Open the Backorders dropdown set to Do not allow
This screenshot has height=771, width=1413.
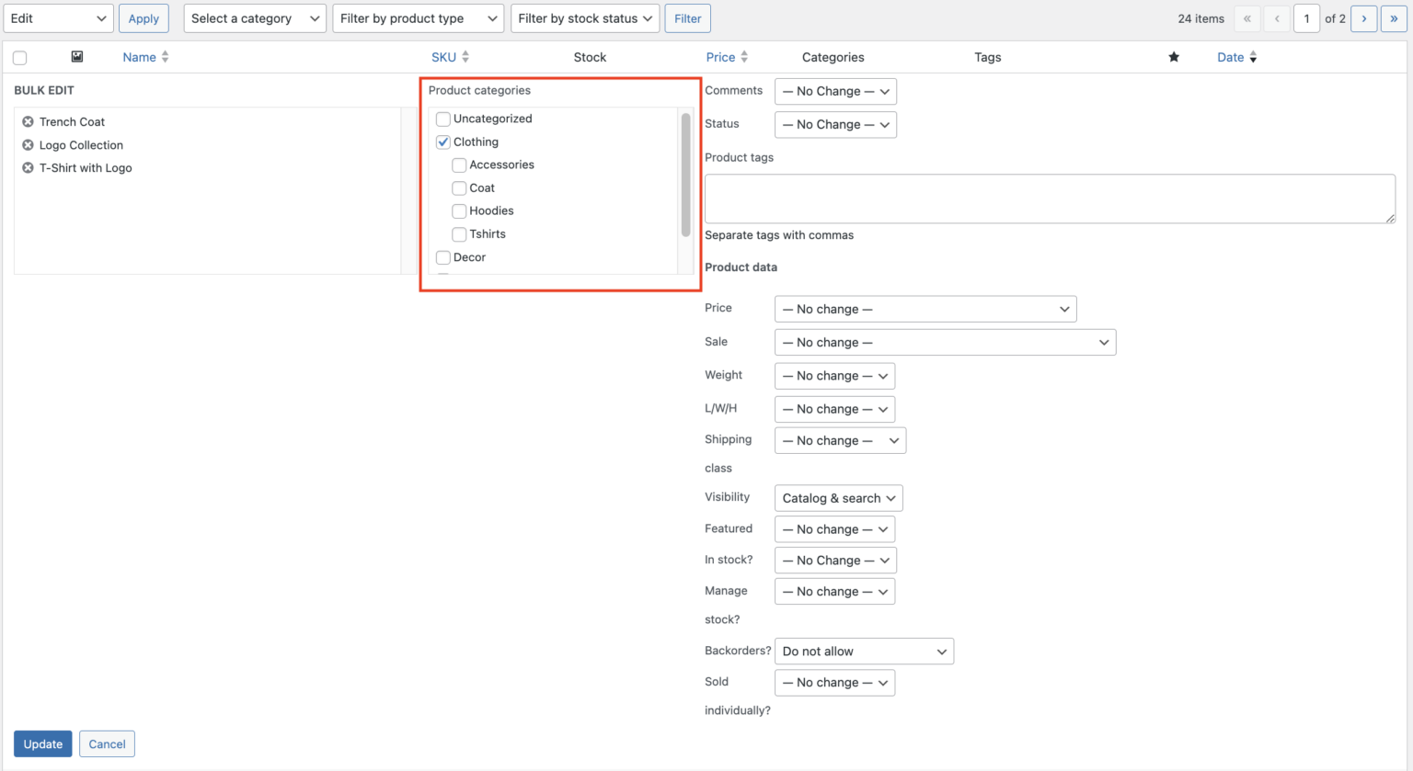coord(864,651)
